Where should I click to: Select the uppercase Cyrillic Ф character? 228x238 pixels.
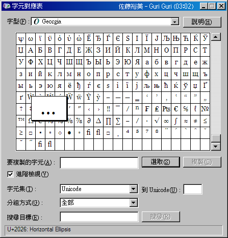click(31, 62)
